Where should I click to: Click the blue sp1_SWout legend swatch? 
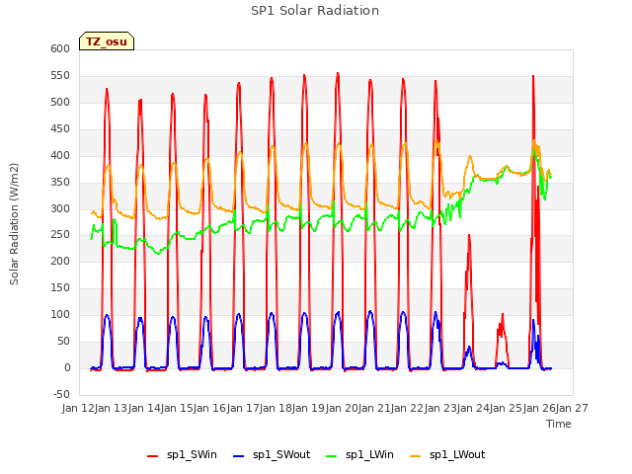click(x=239, y=456)
